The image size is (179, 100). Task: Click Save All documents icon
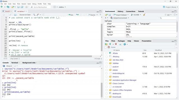click(22, 7)
